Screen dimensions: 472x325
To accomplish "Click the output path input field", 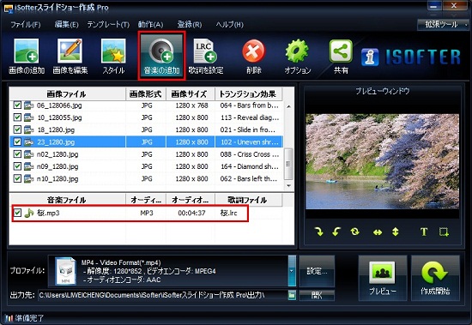I will coord(162,295).
